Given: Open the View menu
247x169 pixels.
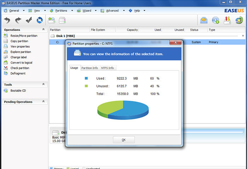Looking at the screenshot, I should click(x=37, y=11).
